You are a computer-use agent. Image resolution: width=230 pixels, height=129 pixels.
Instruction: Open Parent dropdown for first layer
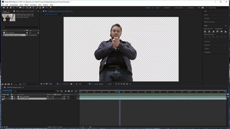[71, 97]
